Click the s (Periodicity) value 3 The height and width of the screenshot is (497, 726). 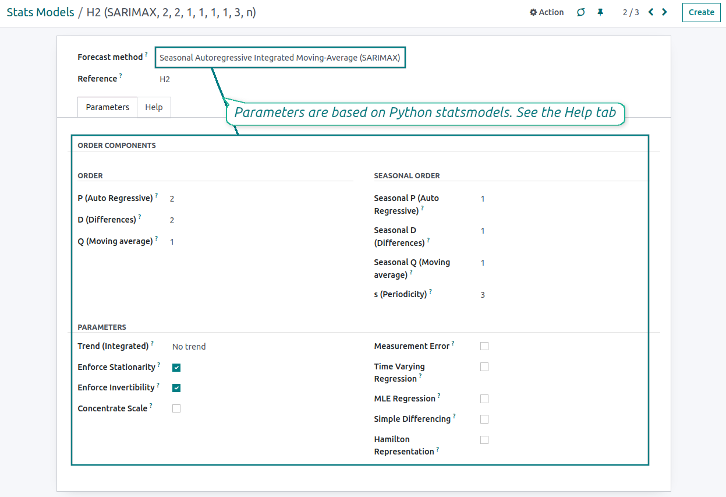[483, 295]
